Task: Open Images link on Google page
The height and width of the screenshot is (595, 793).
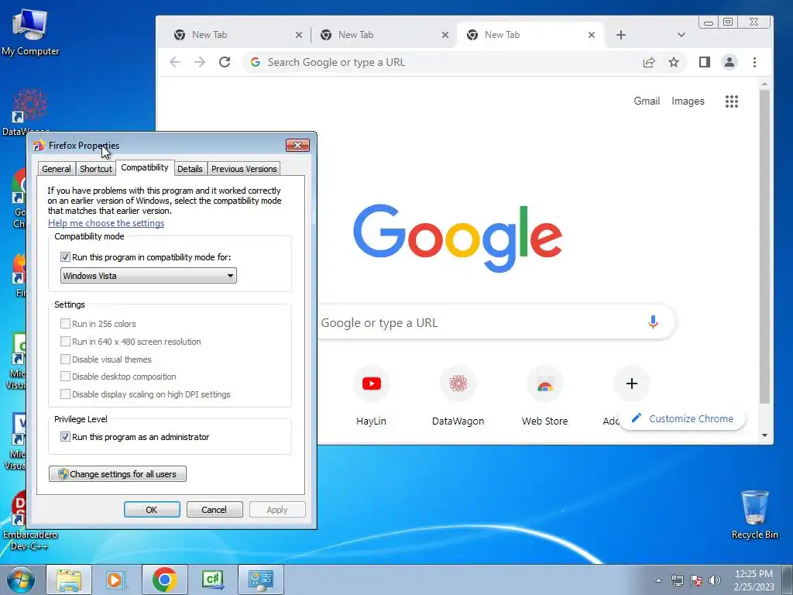Action: pos(688,101)
